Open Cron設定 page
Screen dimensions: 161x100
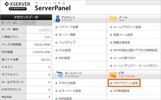(65, 50)
